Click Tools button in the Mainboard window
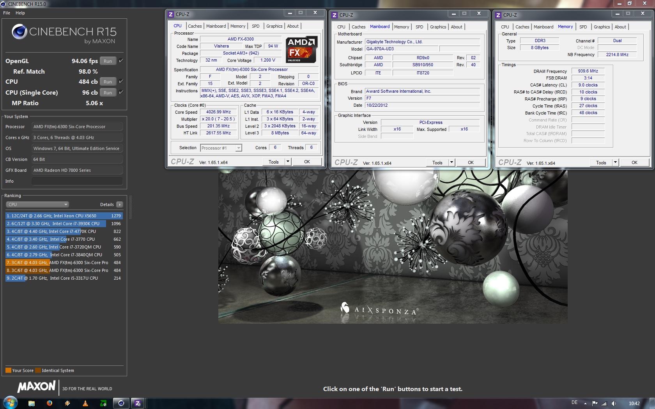 point(437,162)
